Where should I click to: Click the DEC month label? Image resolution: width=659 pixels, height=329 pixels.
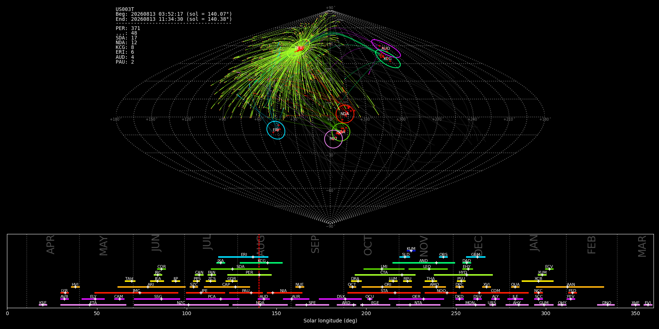[479, 245]
